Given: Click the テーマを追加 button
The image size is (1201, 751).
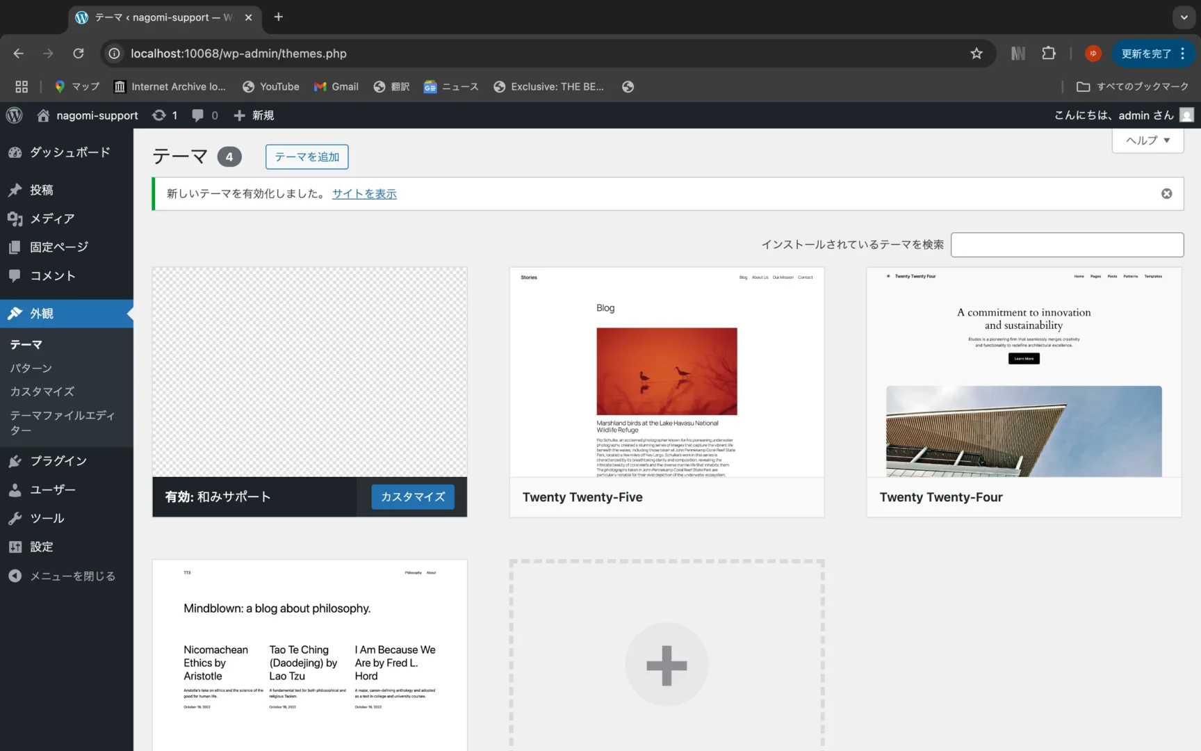Looking at the screenshot, I should [x=307, y=157].
